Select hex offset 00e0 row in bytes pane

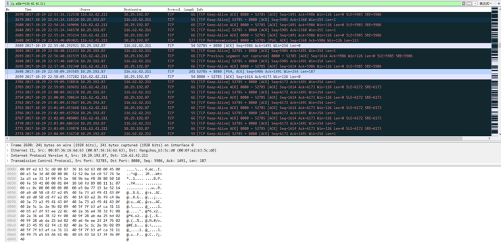84,235
